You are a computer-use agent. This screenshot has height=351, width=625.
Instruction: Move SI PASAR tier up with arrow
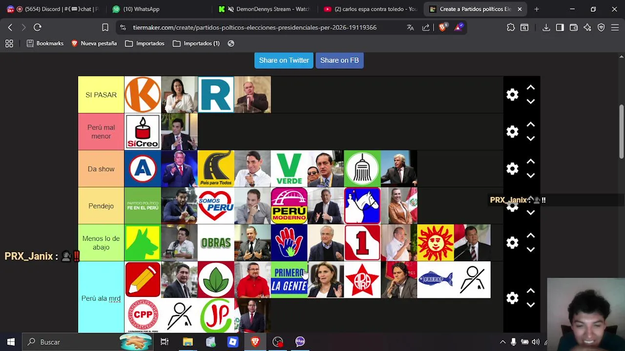(531, 88)
